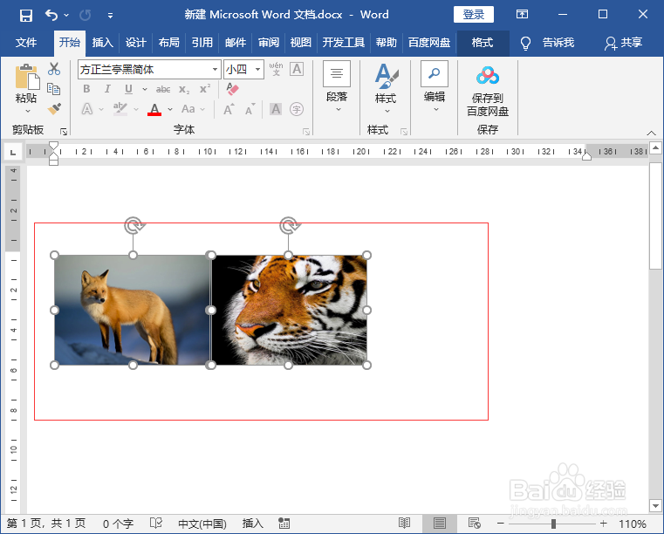664x534 pixels.
Task: Toggle Superscript formatting
Action: pos(205,89)
